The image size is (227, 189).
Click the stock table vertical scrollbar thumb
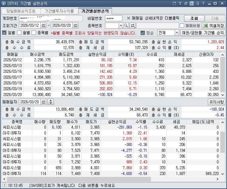pyautogui.click(x=222, y=142)
